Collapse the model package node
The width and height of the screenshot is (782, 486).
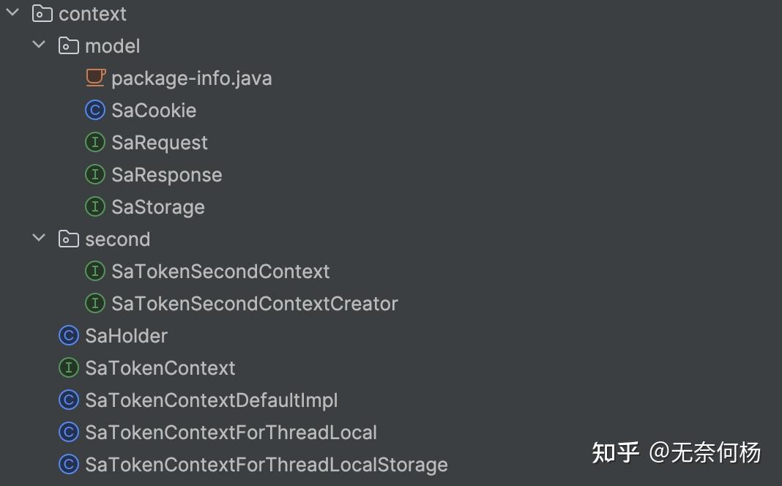38,45
